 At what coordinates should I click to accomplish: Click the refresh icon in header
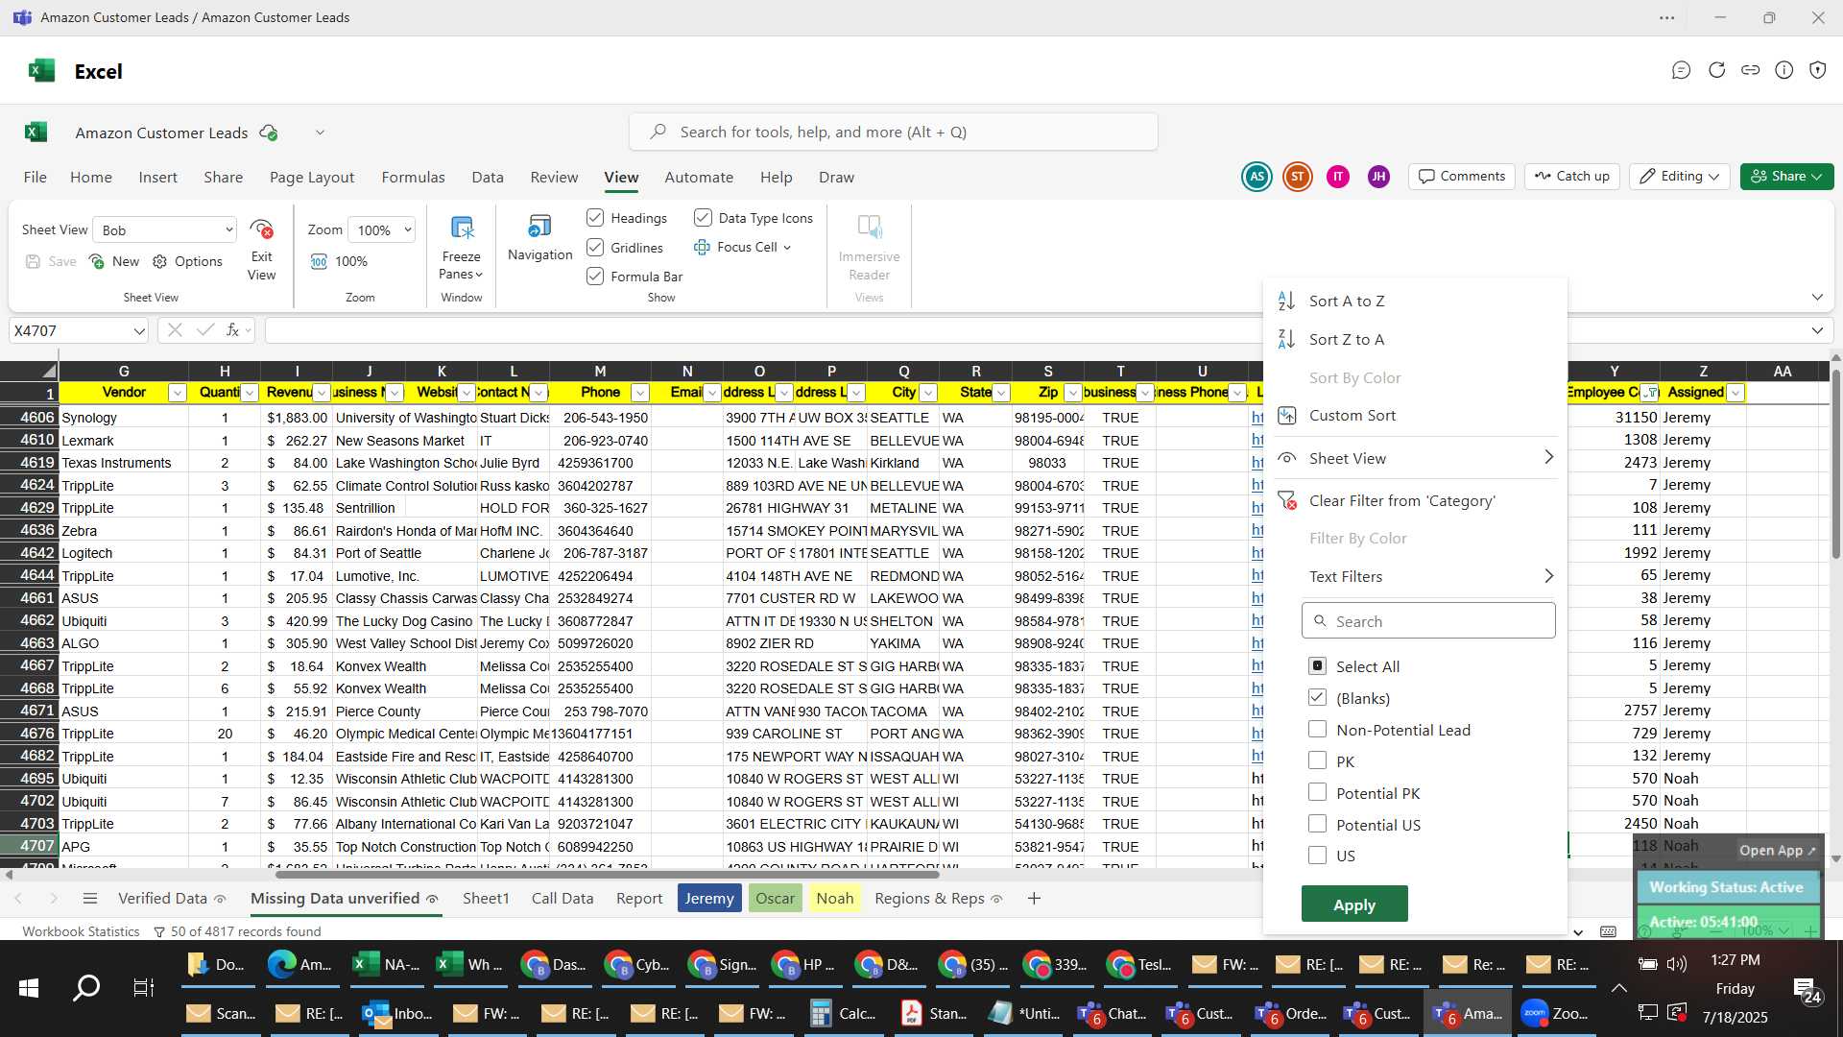click(1716, 70)
